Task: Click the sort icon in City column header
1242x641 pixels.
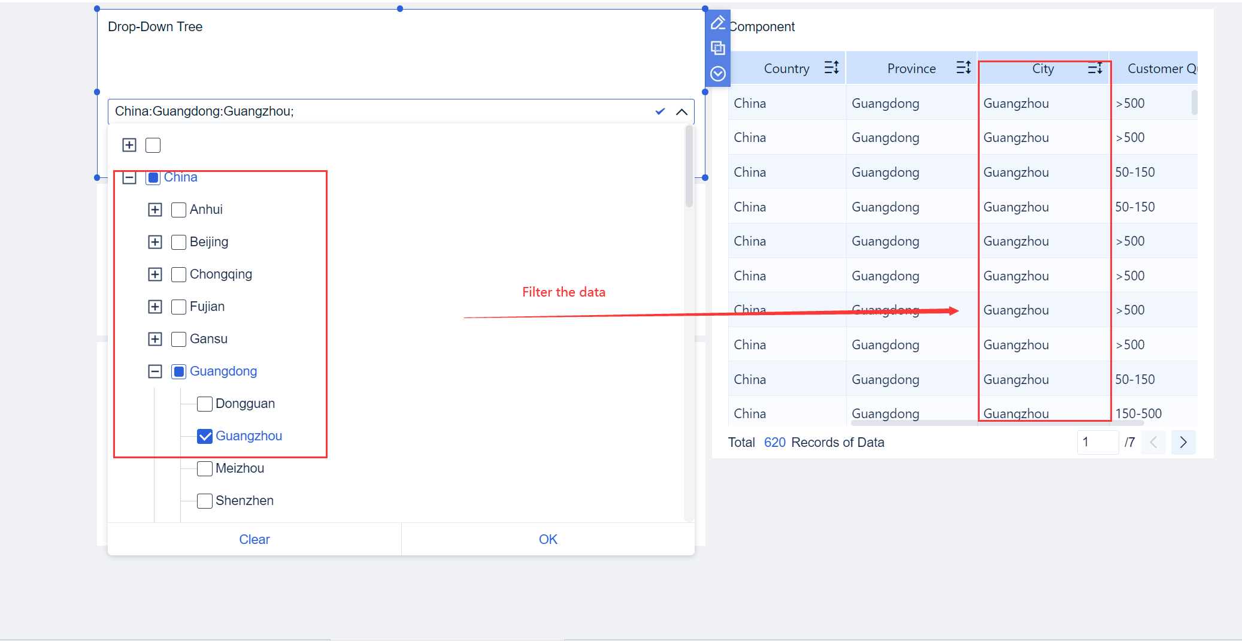Action: (x=1096, y=68)
